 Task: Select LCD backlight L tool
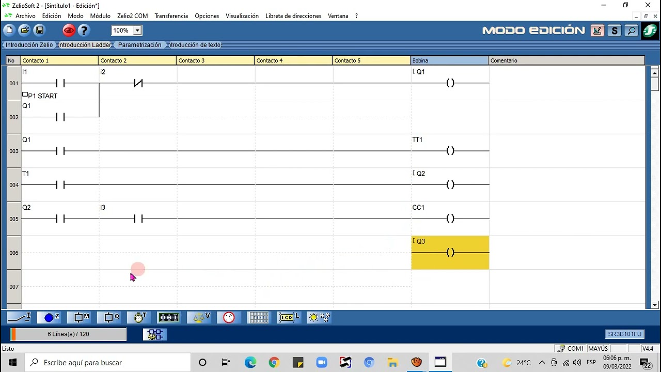click(x=289, y=317)
